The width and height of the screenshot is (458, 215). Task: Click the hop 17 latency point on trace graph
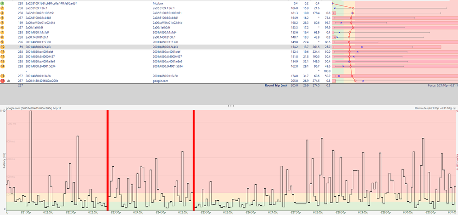[355, 81]
